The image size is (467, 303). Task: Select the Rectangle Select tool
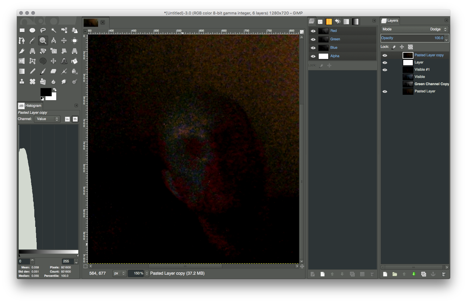point(22,30)
